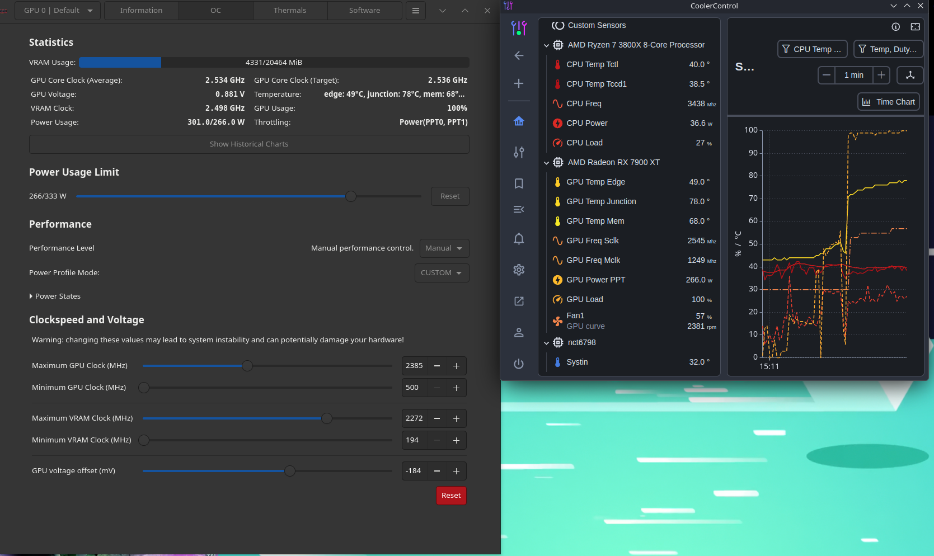Screen dimensions: 934x556
Task: Click the Power Usage Limit slider handle
Action: 351,196
